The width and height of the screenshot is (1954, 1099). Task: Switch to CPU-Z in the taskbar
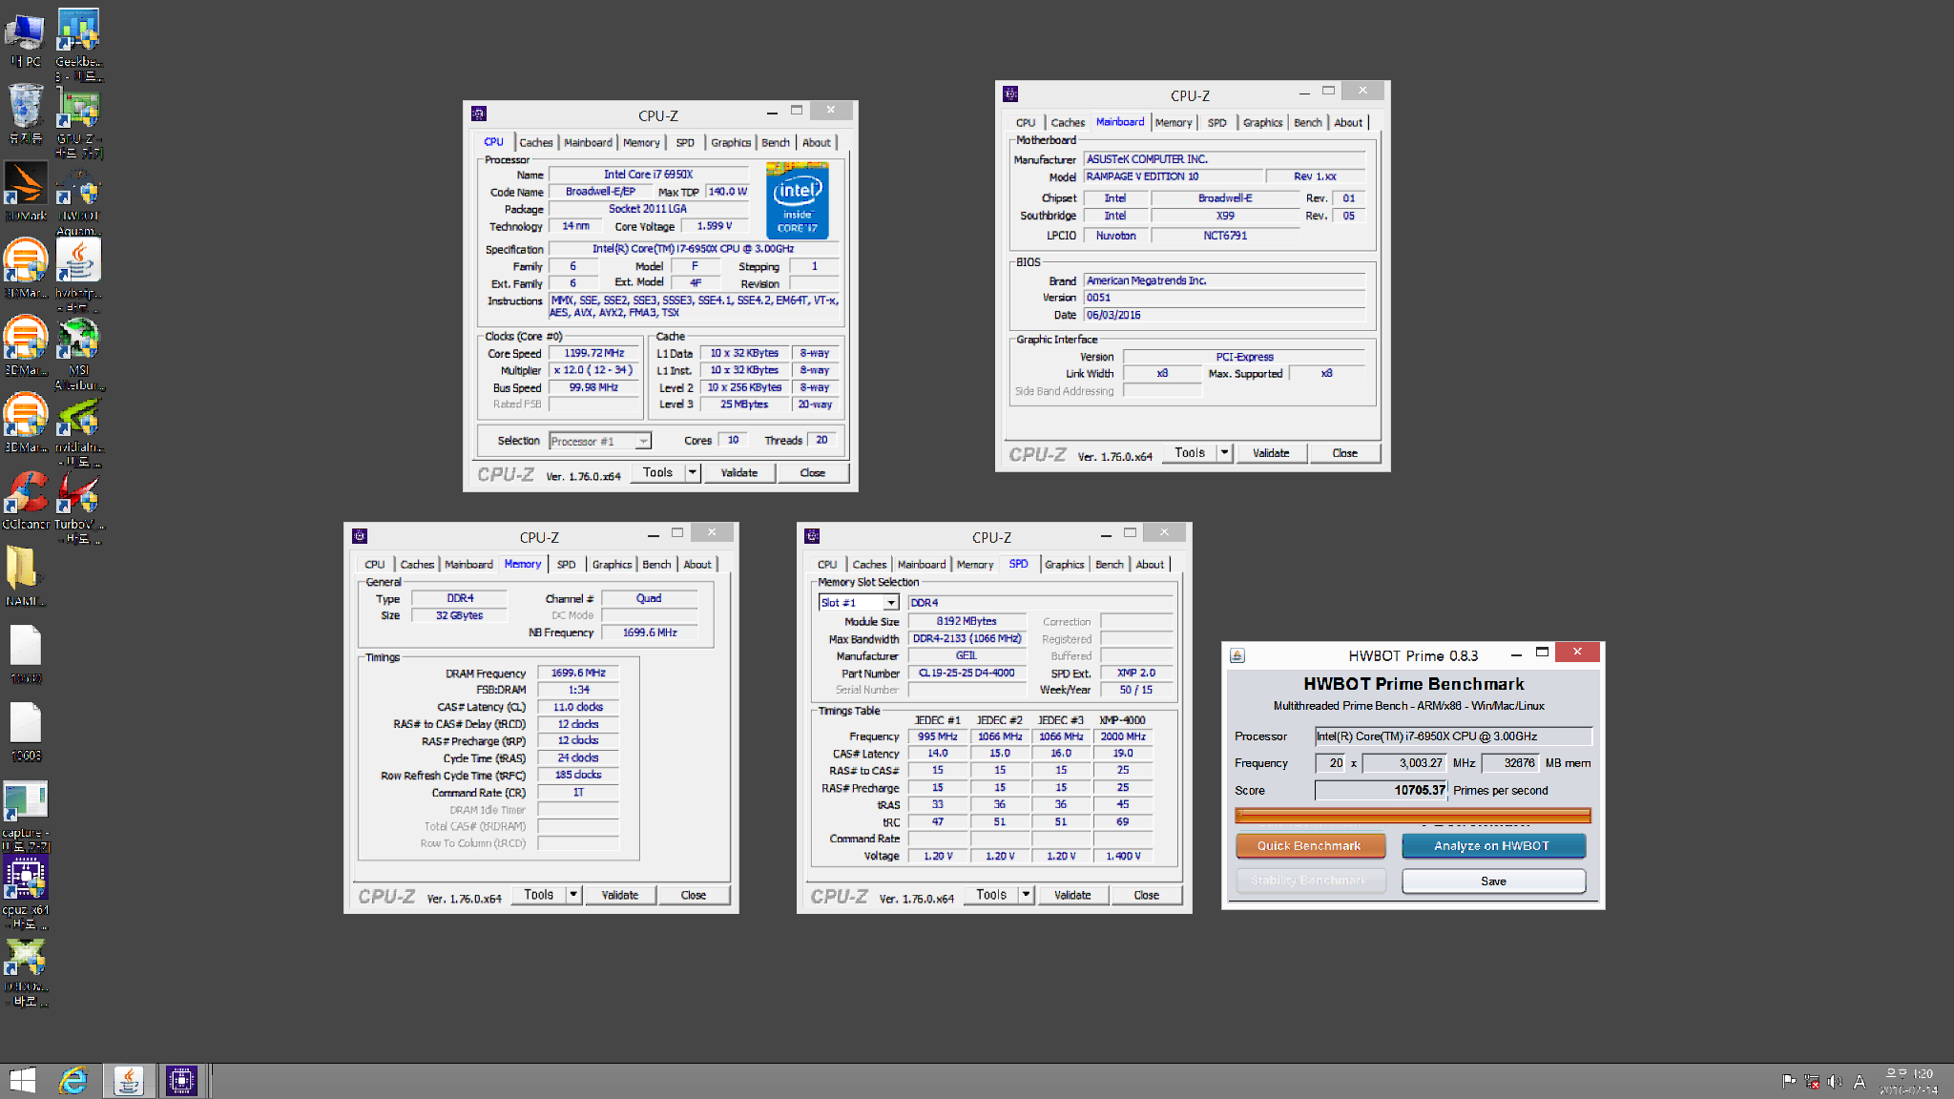[x=181, y=1081]
